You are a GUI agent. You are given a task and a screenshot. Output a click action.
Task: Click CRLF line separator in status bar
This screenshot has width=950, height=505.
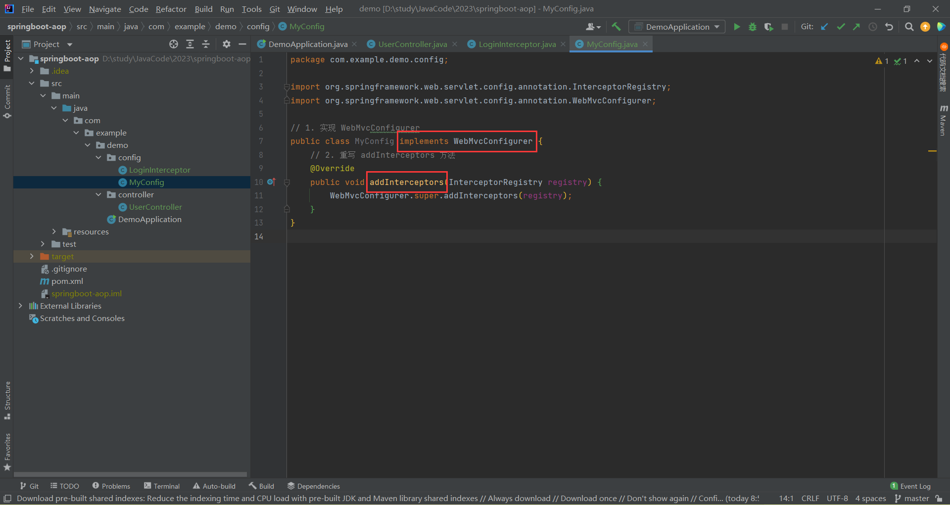(810, 499)
